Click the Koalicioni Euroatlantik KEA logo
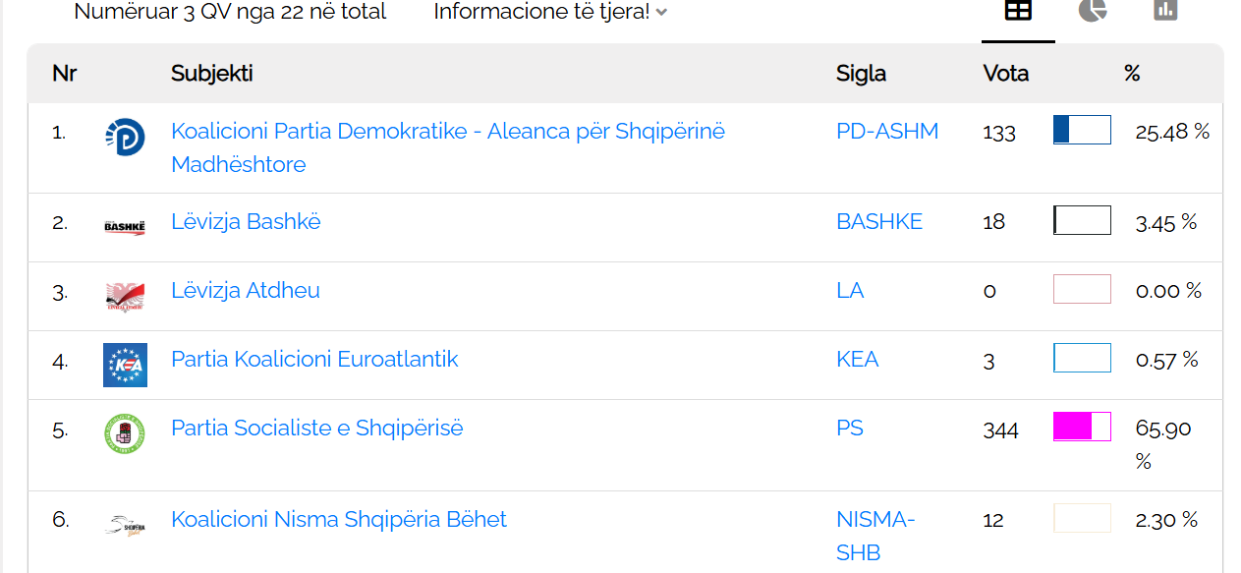Screen dimensions: 1241x573 point(125,365)
